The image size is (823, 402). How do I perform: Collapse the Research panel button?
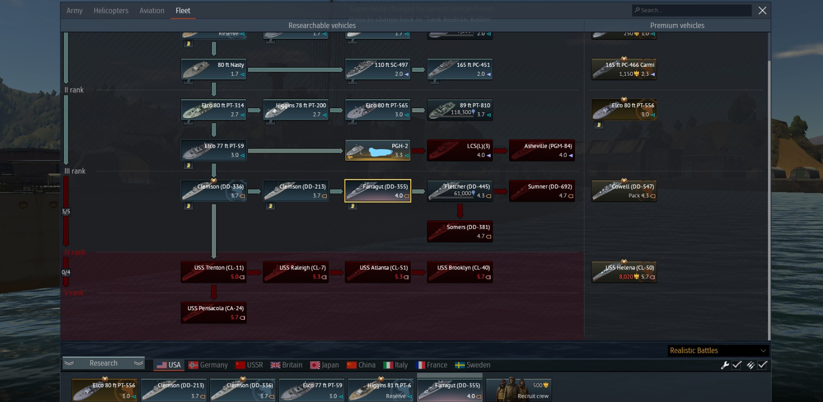click(x=103, y=364)
